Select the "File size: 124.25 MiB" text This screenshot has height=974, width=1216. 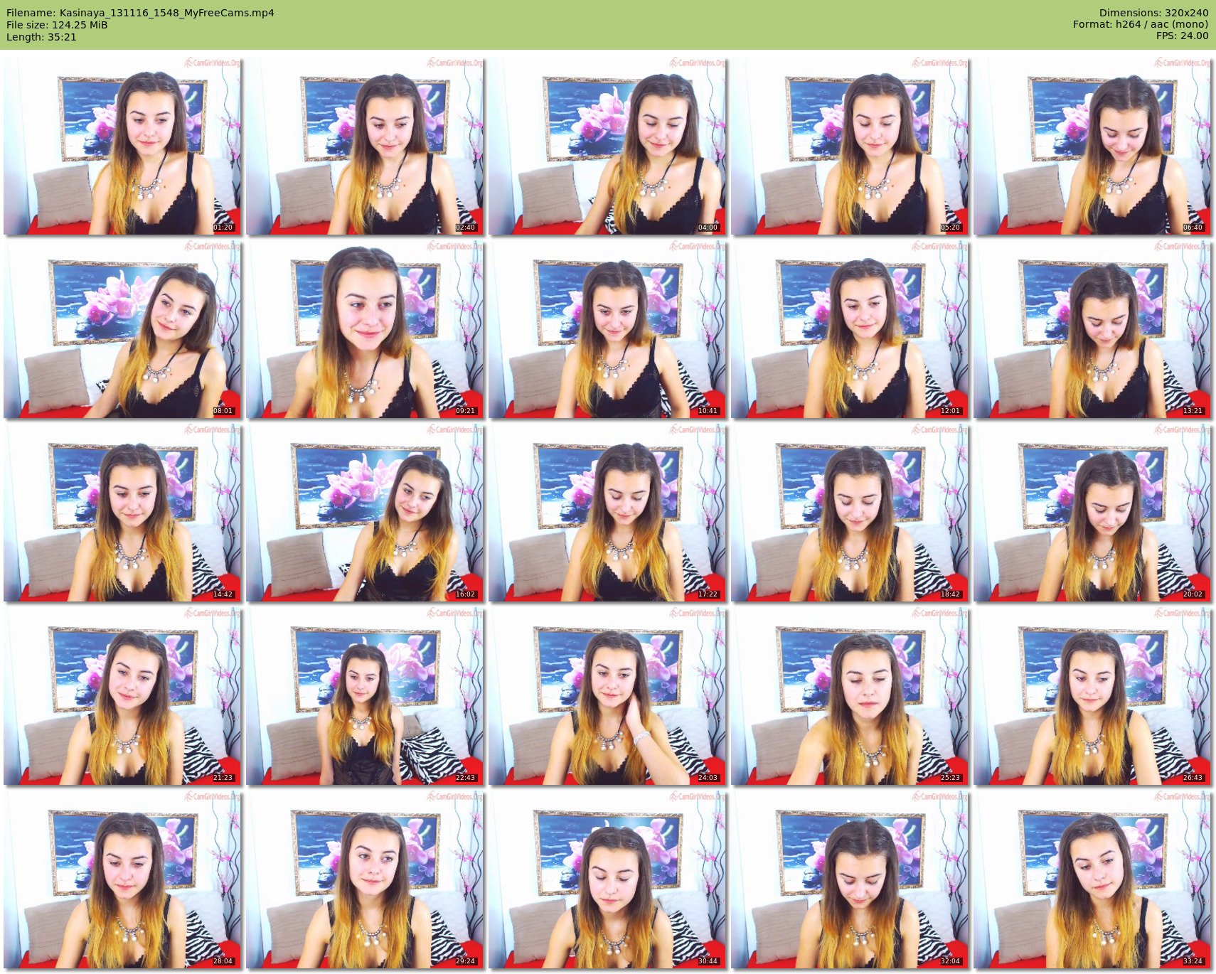point(57,25)
